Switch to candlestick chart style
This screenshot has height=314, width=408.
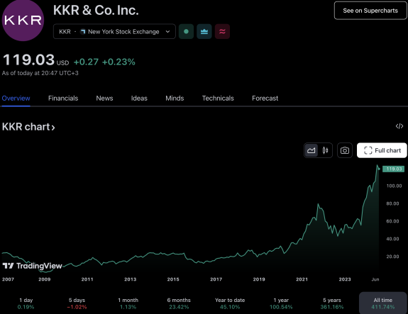point(325,150)
